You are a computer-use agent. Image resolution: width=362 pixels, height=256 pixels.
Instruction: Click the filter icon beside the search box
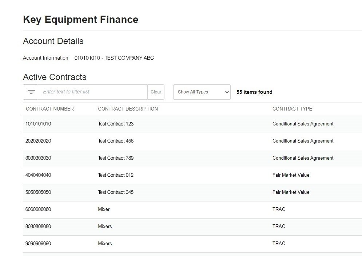[x=31, y=92]
